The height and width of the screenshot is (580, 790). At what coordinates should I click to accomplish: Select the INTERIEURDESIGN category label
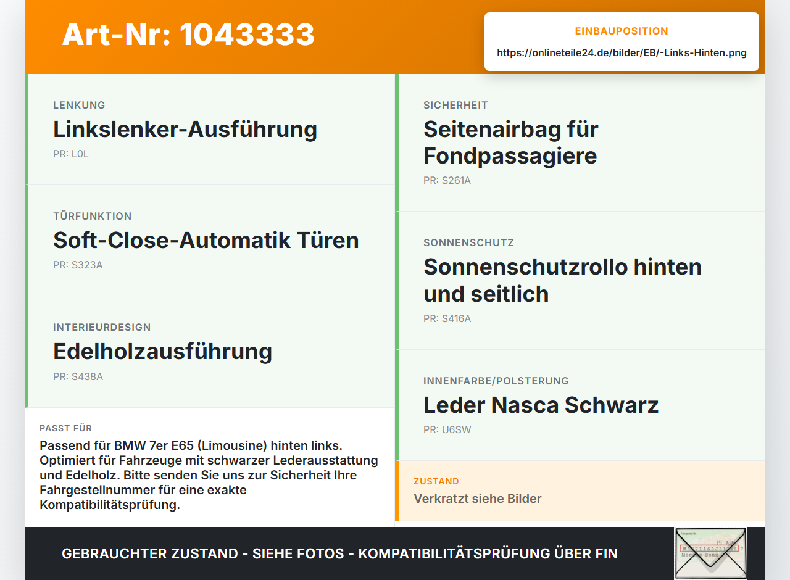click(x=102, y=327)
